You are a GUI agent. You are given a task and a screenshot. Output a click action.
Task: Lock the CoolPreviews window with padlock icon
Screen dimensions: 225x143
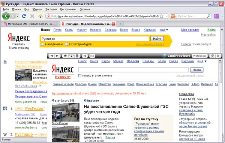click(213, 56)
